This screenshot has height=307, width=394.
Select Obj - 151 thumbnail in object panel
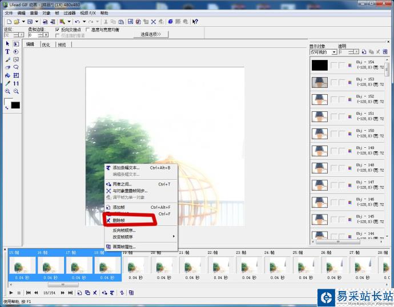[x=320, y=117]
